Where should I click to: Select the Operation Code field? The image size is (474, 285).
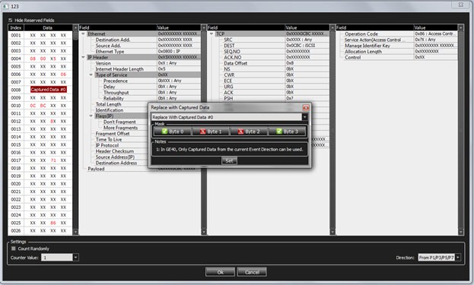361,33
